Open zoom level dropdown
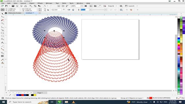The width and height of the screenshot is (185, 104). click(x=82, y=6)
